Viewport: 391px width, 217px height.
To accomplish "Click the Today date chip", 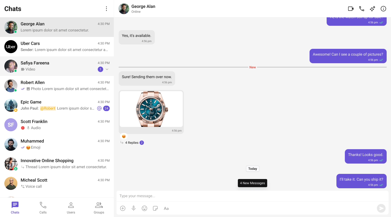I will [x=253, y=169].
